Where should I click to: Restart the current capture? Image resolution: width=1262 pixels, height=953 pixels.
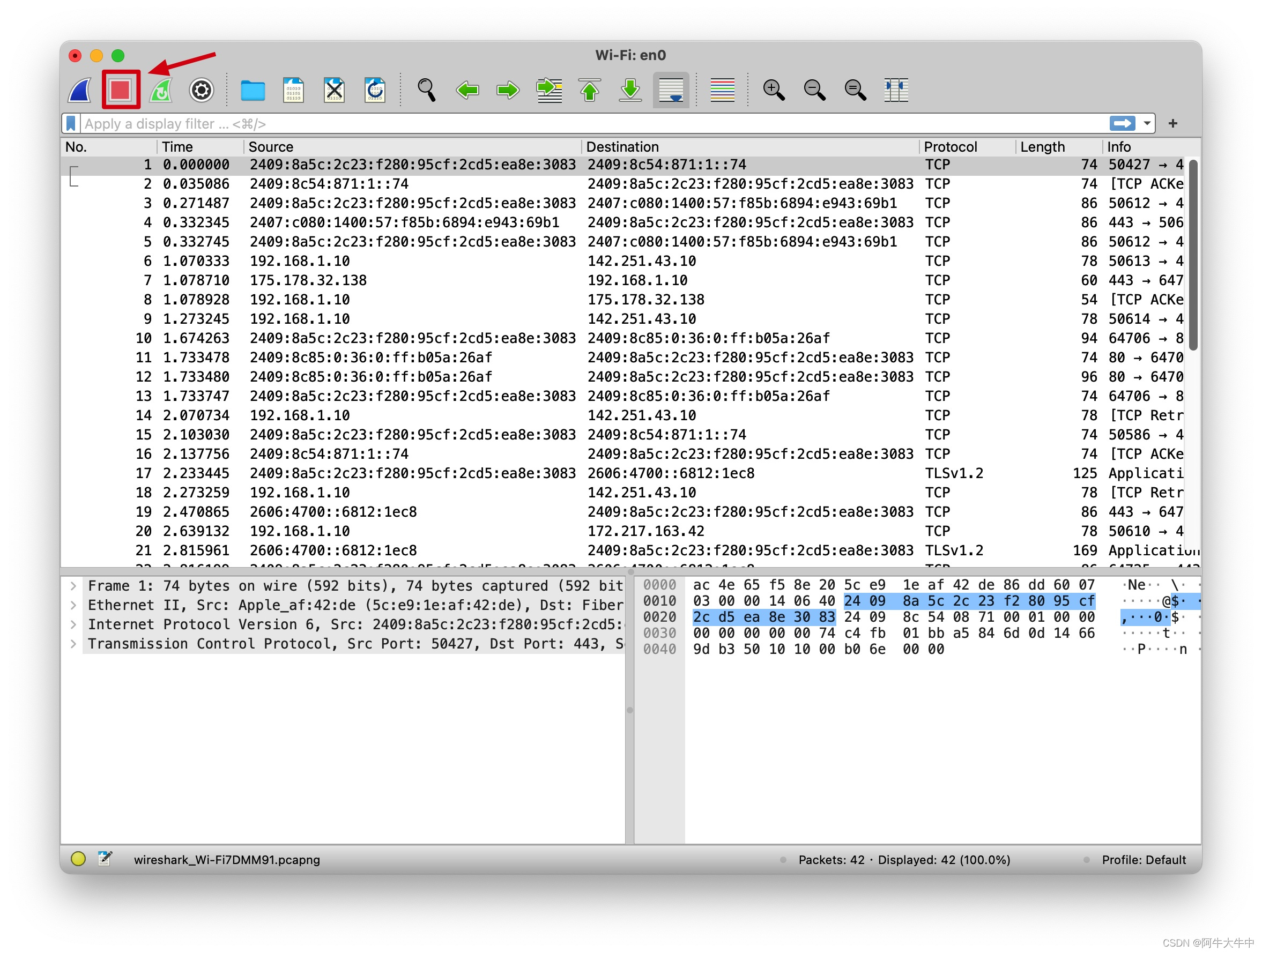(x=161, y=90)
